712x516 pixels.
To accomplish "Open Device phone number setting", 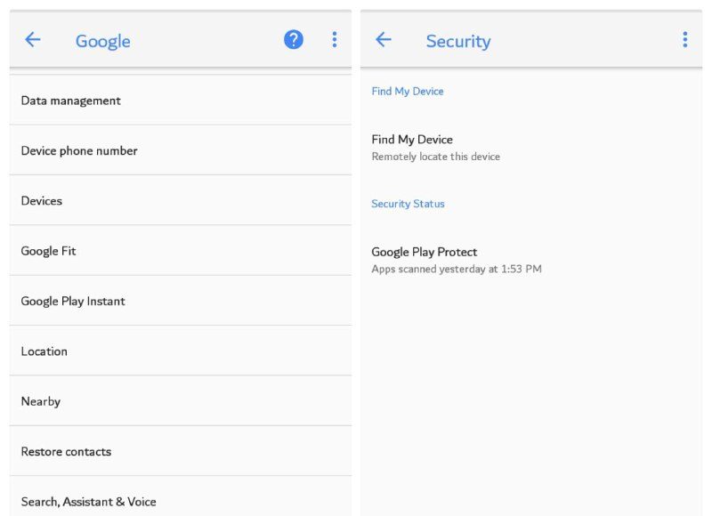I will click(181, 150).
